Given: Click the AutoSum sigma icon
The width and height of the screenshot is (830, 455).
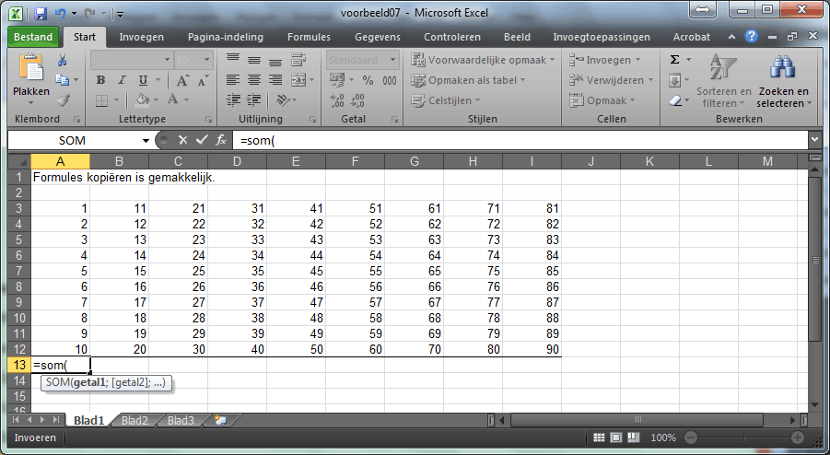Looking at the screenshot, I should pyautogui.click(x=674, y=60).
